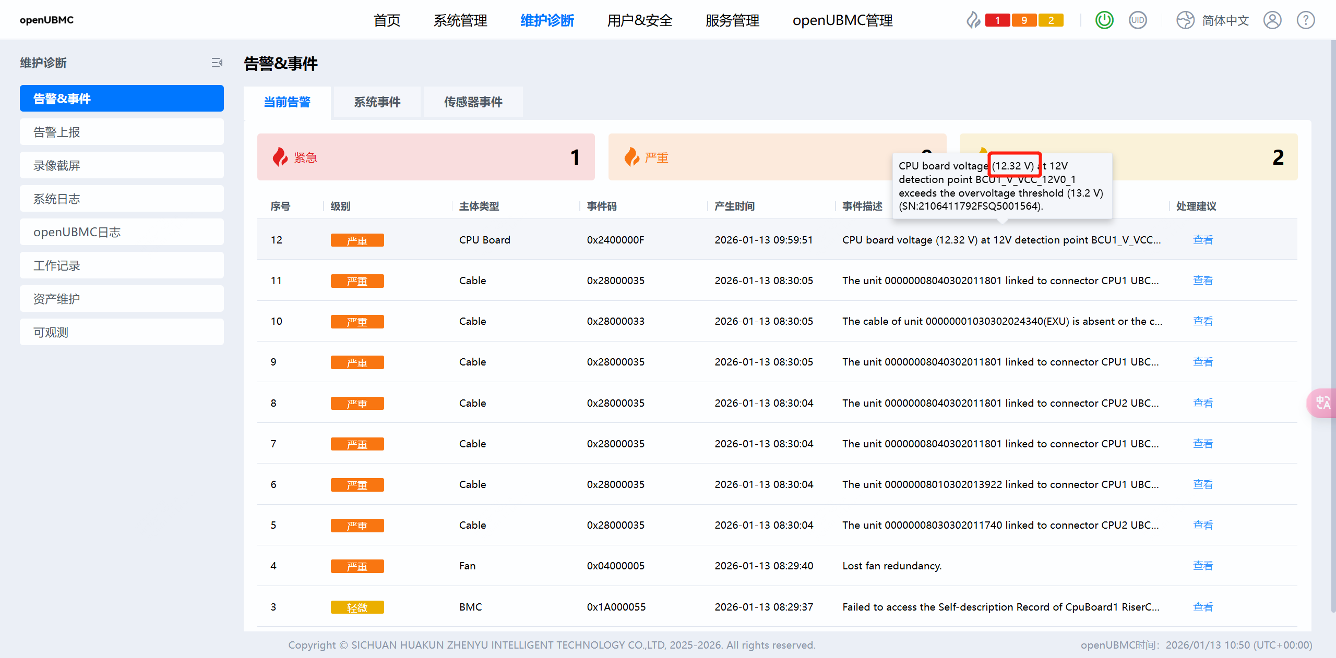Filter alarms by the 紧急 card
Image resolution: width=1336 pixels, height=658 pixels.
click(426, 157)
